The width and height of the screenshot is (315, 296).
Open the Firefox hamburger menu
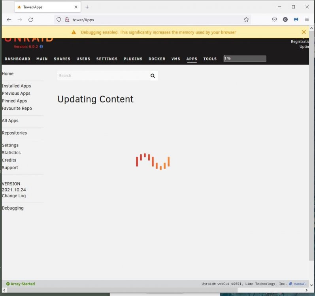(x=307, y=20)
